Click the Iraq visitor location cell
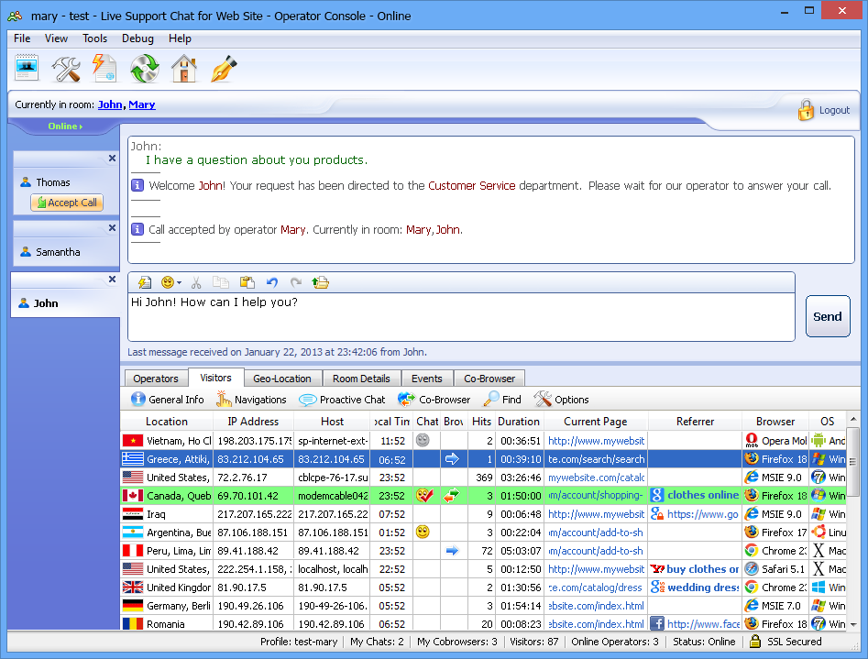Viewport: 868px width, 659px height. point(167,514)
